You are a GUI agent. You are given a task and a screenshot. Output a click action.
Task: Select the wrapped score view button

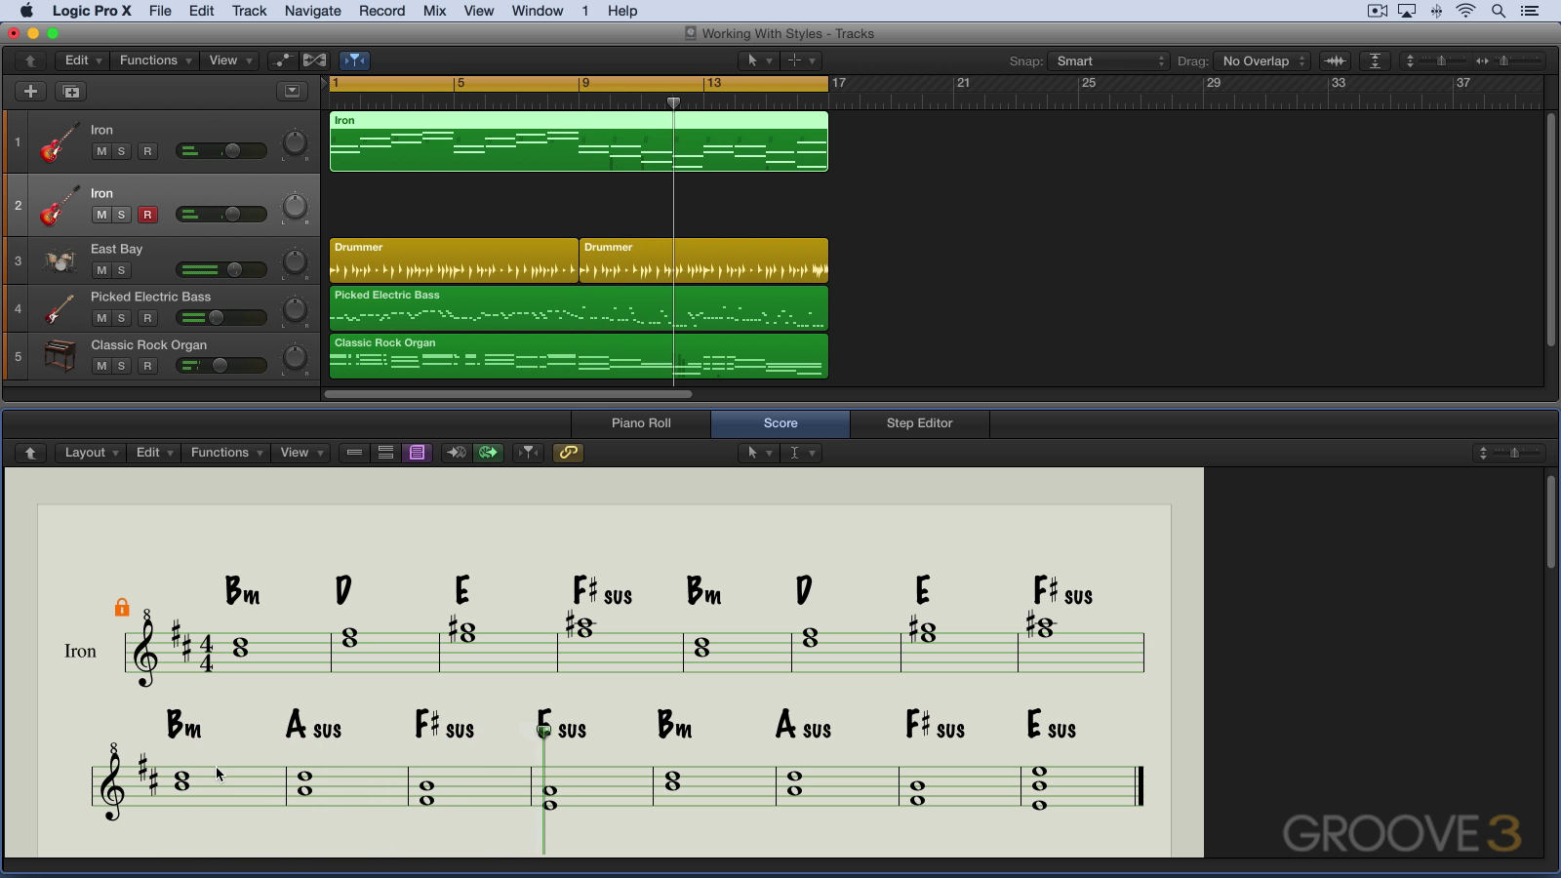[385, 453]
